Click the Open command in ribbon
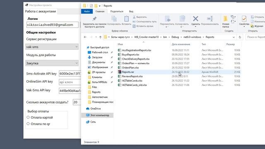The width and height of the screenshot is (265, 149). coord(257,17)
